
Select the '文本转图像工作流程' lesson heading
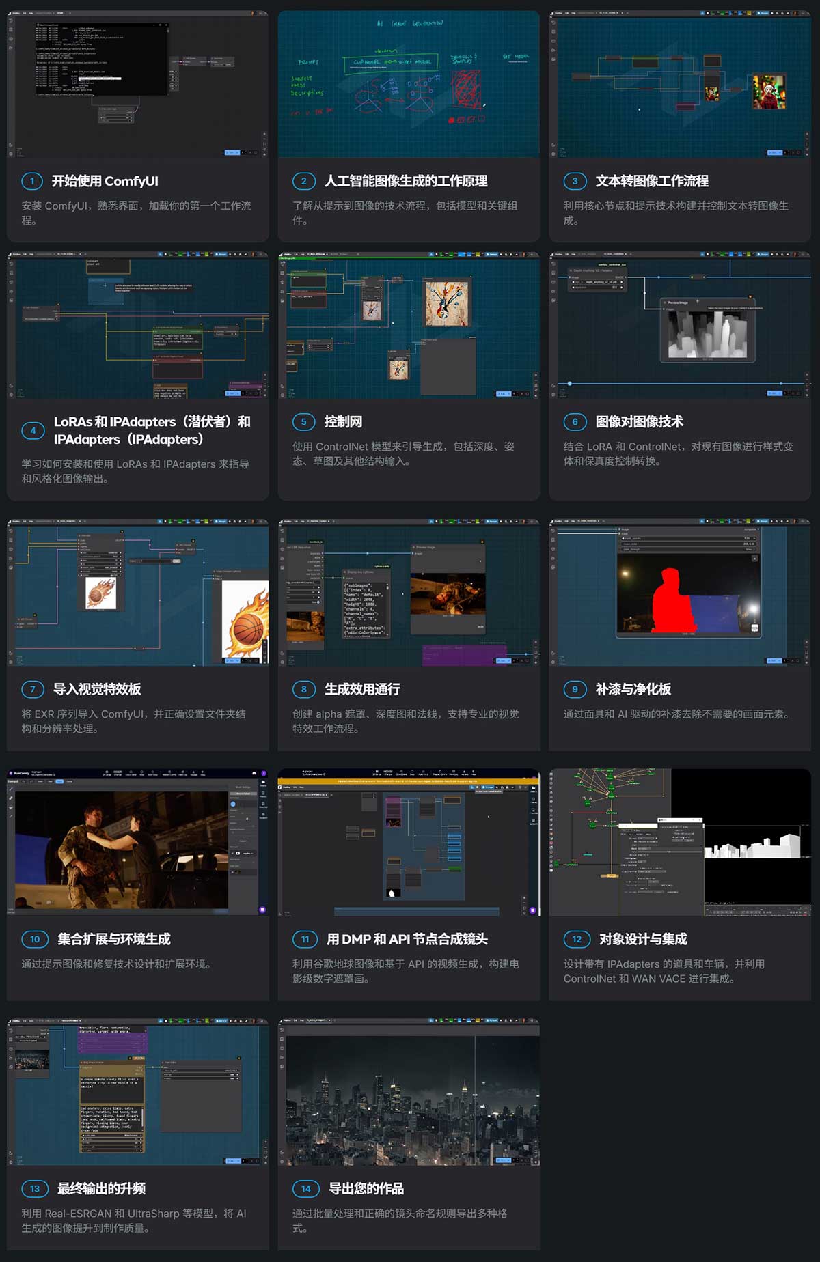[651, 181]
